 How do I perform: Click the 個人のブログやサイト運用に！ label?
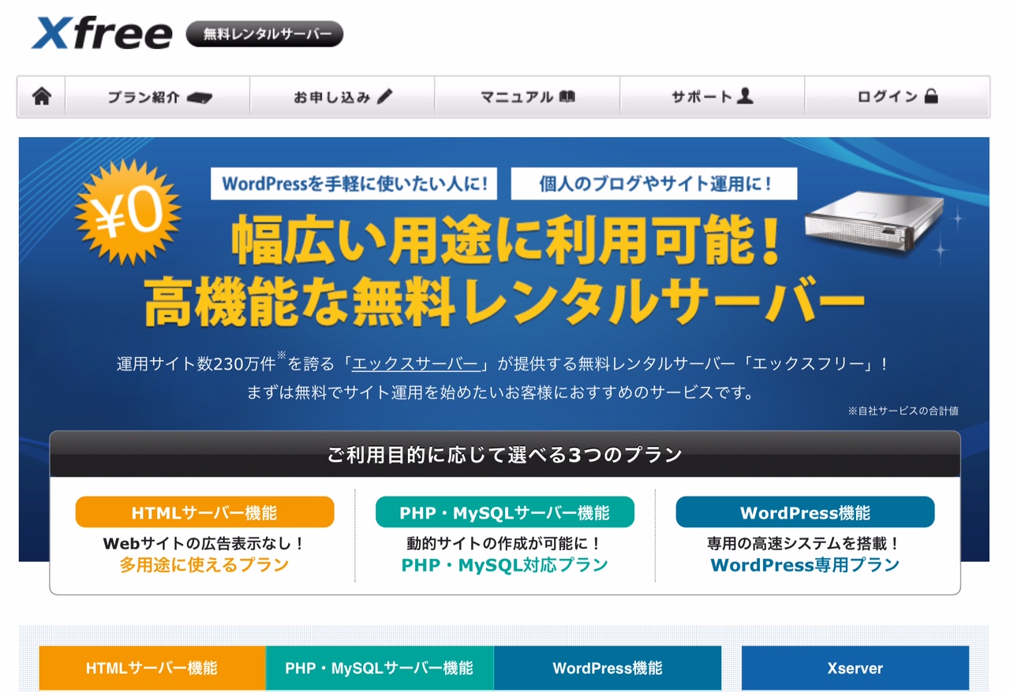tap(654, 184)
